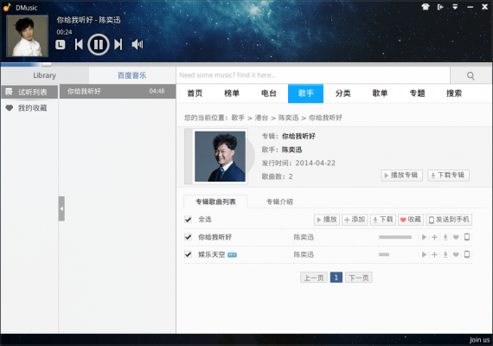Uncheck the 你给我听好 song checkbox
The image size is (493, 346).
(188, 237)
